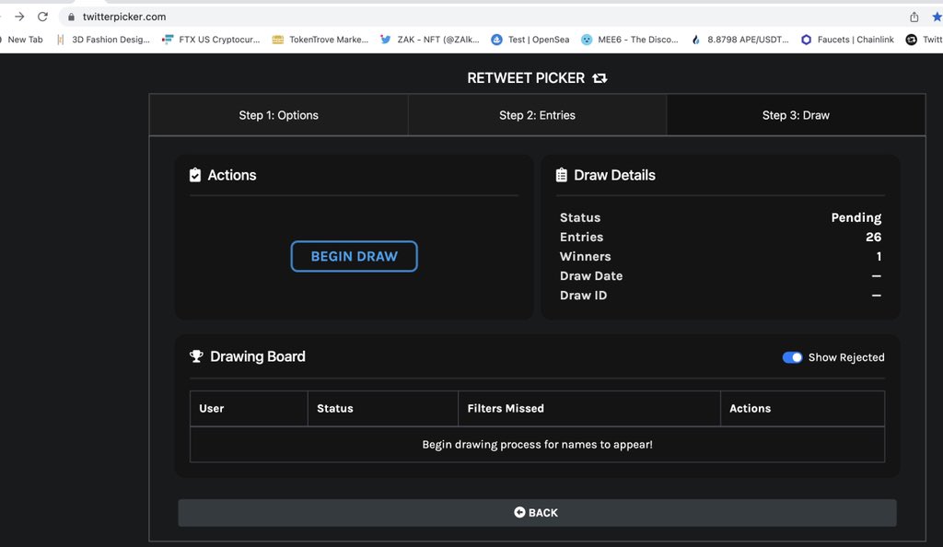Viewport: 943px width, 547px height.
Task: Click the Draw Date label
Action: coord(591,276)
